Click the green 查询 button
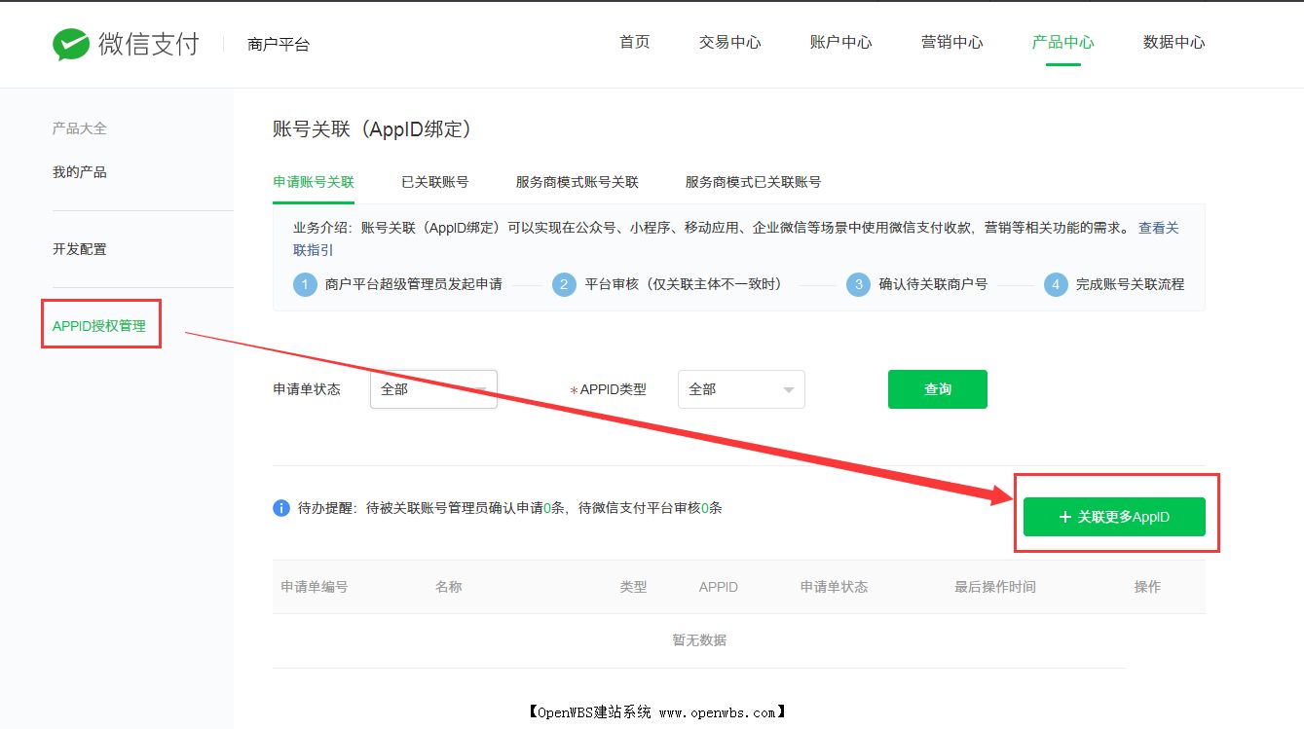Image resolution: width=1304 pixels, height=729 pixels. pos(937,388)
